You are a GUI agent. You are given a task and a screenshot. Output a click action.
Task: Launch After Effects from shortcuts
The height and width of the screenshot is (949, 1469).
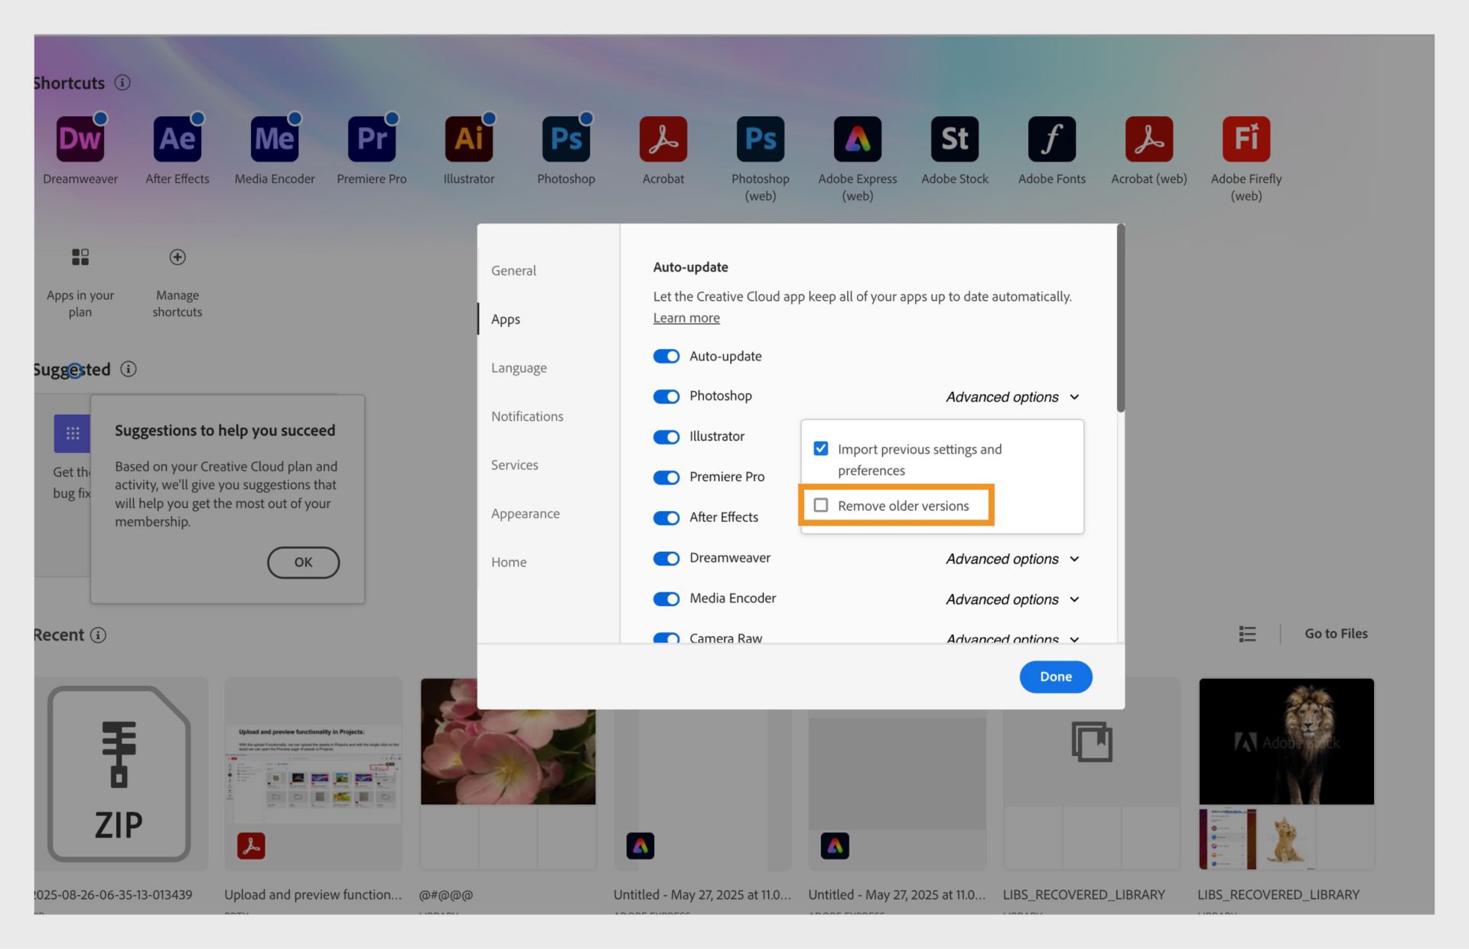tap(177, 139)
